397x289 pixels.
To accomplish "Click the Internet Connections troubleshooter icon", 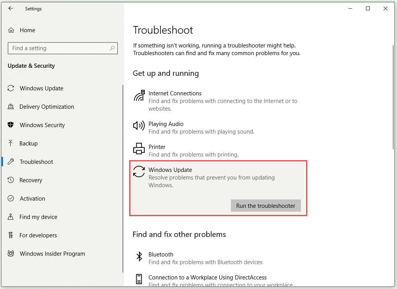I will (139, 96).
